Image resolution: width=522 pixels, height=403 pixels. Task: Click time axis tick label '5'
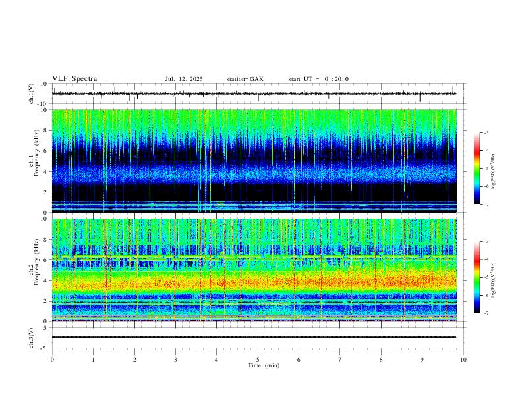tap(258, 360)
